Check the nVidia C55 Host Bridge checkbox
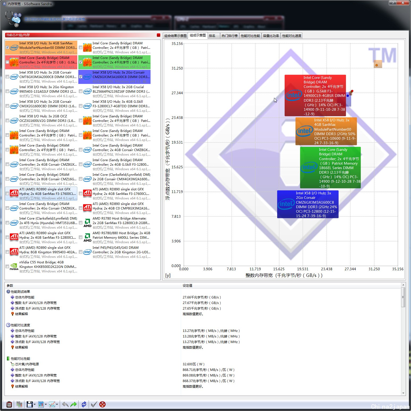Screen dimensions: 411x411 point(7,267)
